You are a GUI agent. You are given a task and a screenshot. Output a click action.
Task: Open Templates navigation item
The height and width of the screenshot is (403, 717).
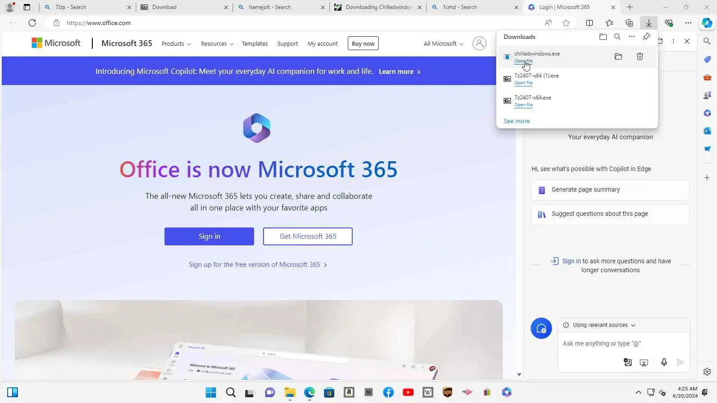coord(255,44)
